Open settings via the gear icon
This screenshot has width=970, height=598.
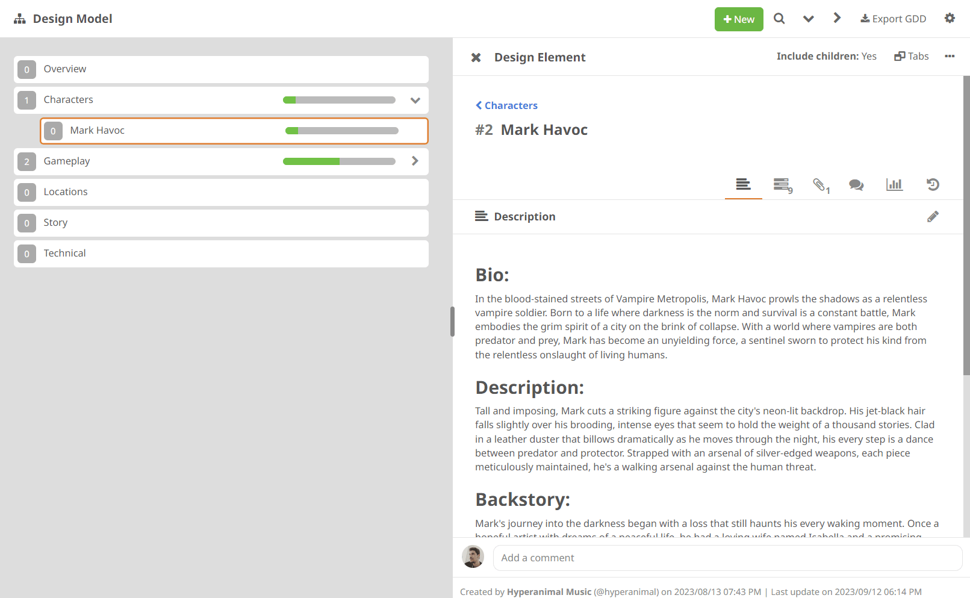pos(950,18)
